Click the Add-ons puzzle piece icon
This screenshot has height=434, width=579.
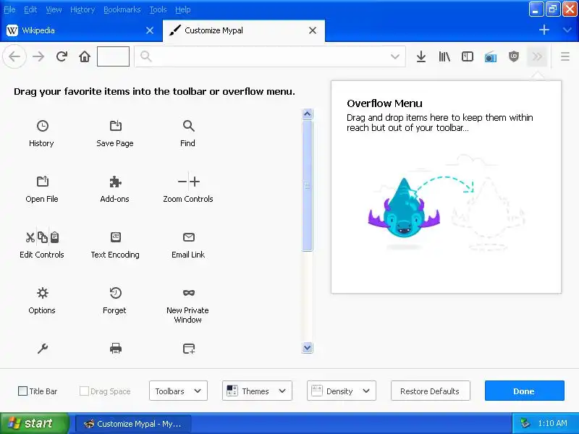116,182
